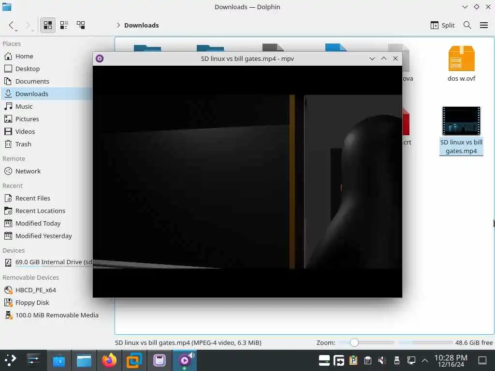Select Downloads in the Places panel
Screen dimensions: 495x371
point(47,94)
